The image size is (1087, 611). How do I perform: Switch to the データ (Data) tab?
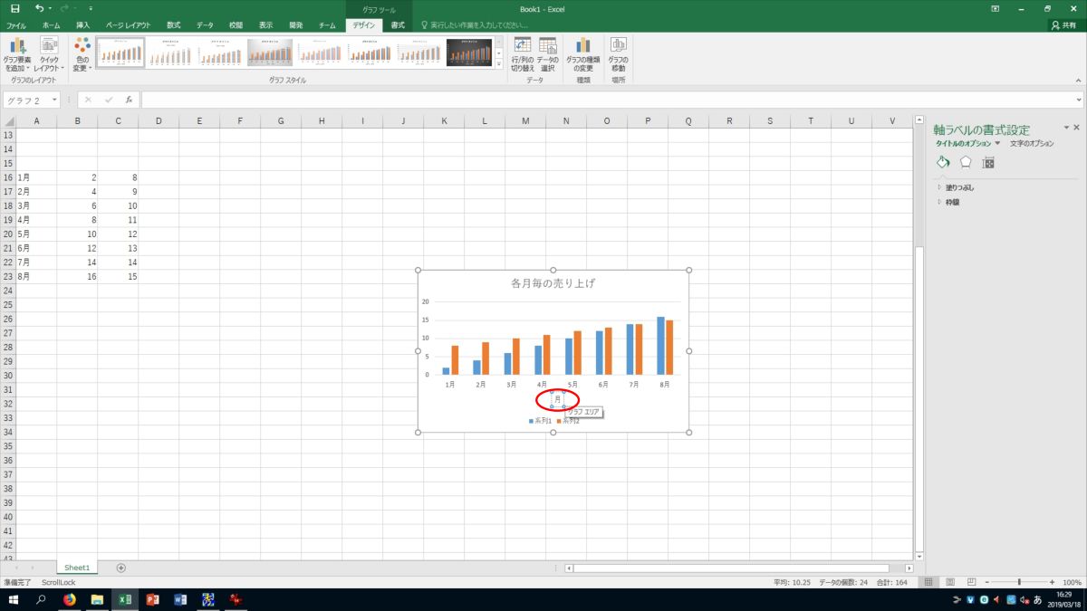(x=206, y=25)
